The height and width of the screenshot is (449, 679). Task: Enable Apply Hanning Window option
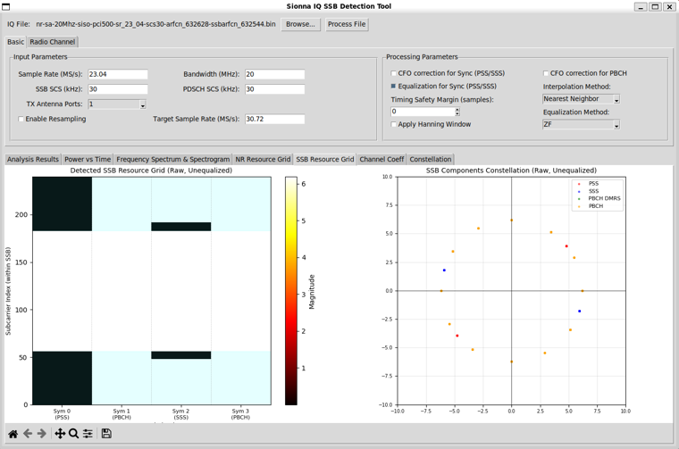394,125
